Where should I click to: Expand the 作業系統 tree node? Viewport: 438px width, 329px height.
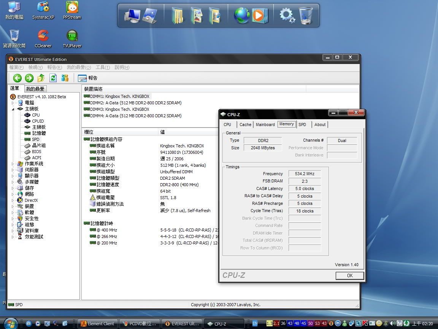pyautogui.click(x=13, y=164)
